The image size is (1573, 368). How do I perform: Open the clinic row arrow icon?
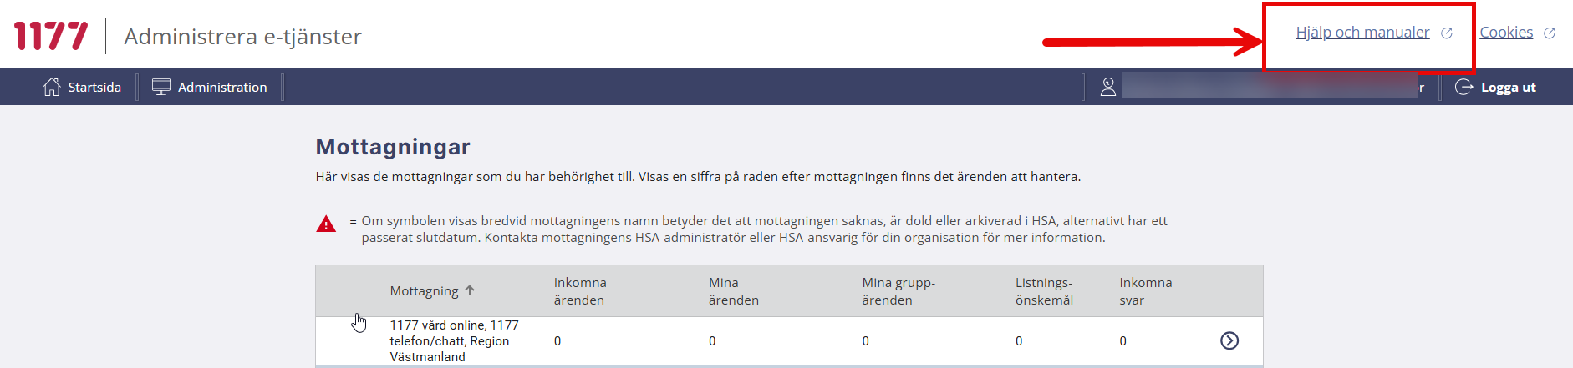click(1229, 340)
